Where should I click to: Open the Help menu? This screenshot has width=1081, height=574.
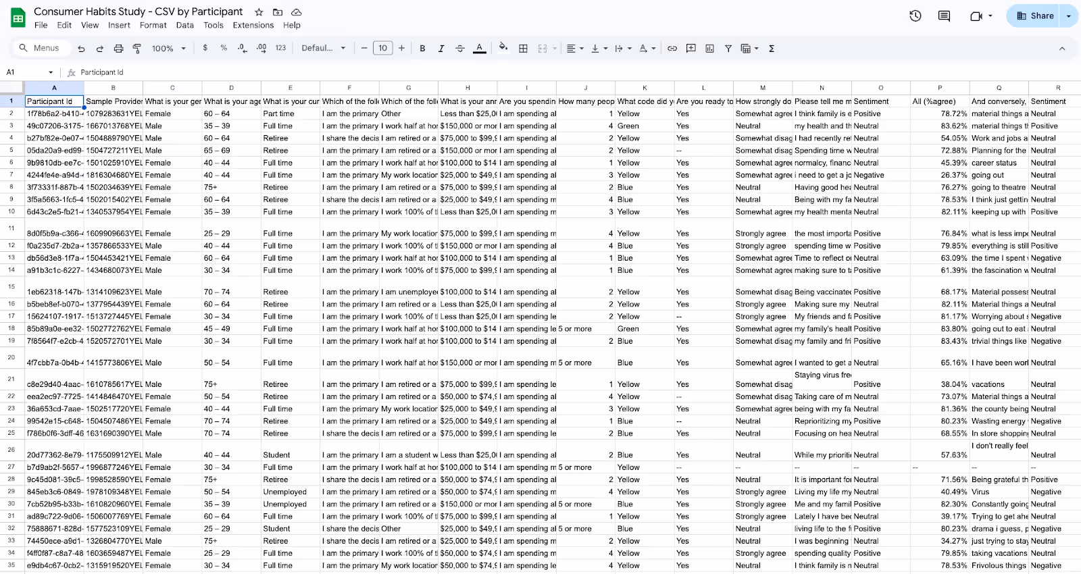[x=292, y=25]
